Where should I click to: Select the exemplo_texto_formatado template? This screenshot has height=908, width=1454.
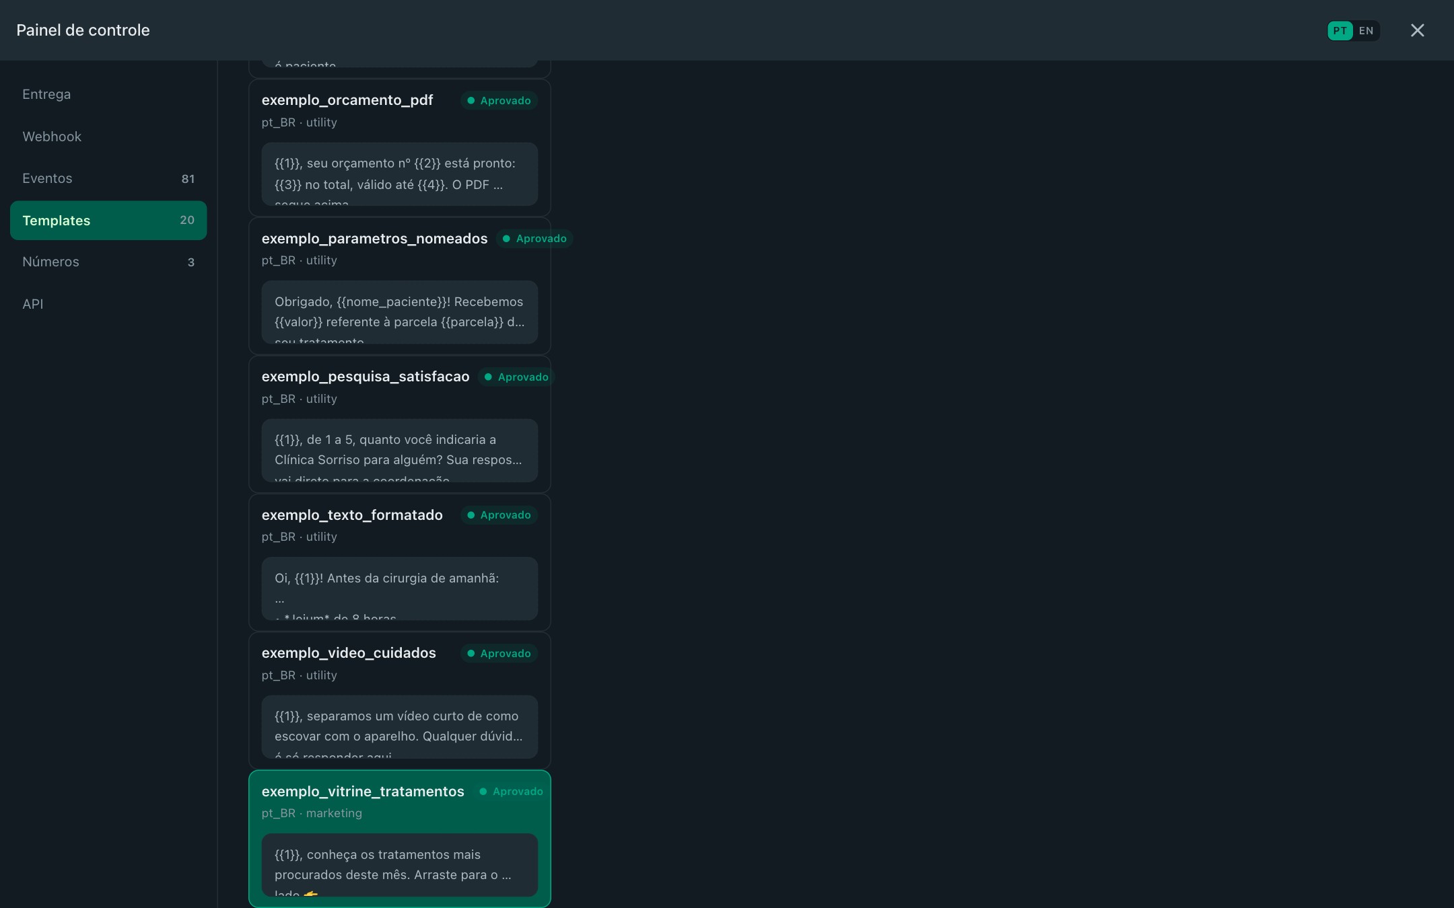click(400, 562)
